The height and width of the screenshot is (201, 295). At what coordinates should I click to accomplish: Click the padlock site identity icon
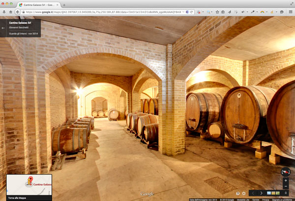(x=24, y=12)
